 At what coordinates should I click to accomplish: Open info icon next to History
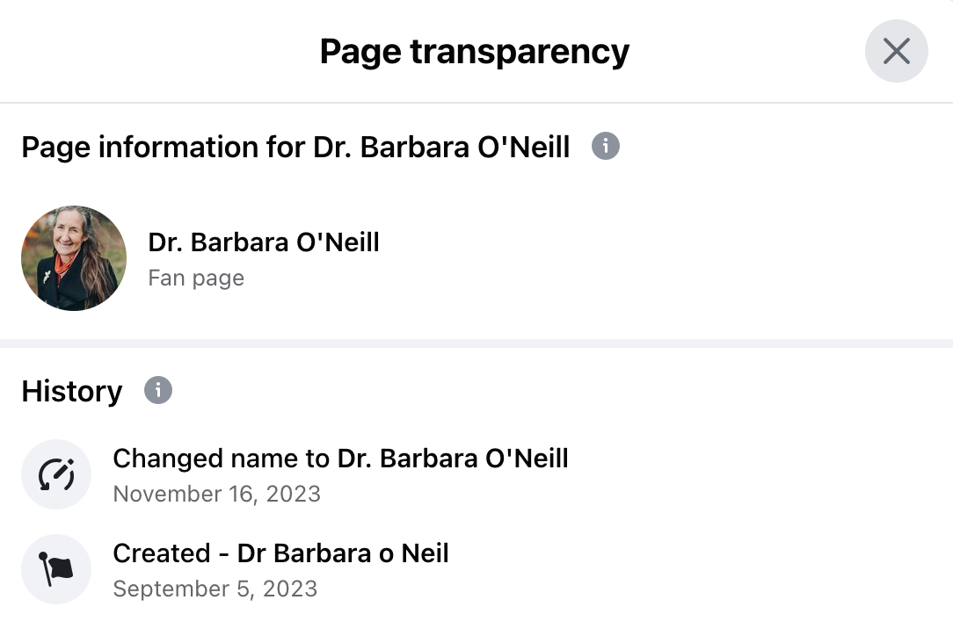click(x=158, y=390)
